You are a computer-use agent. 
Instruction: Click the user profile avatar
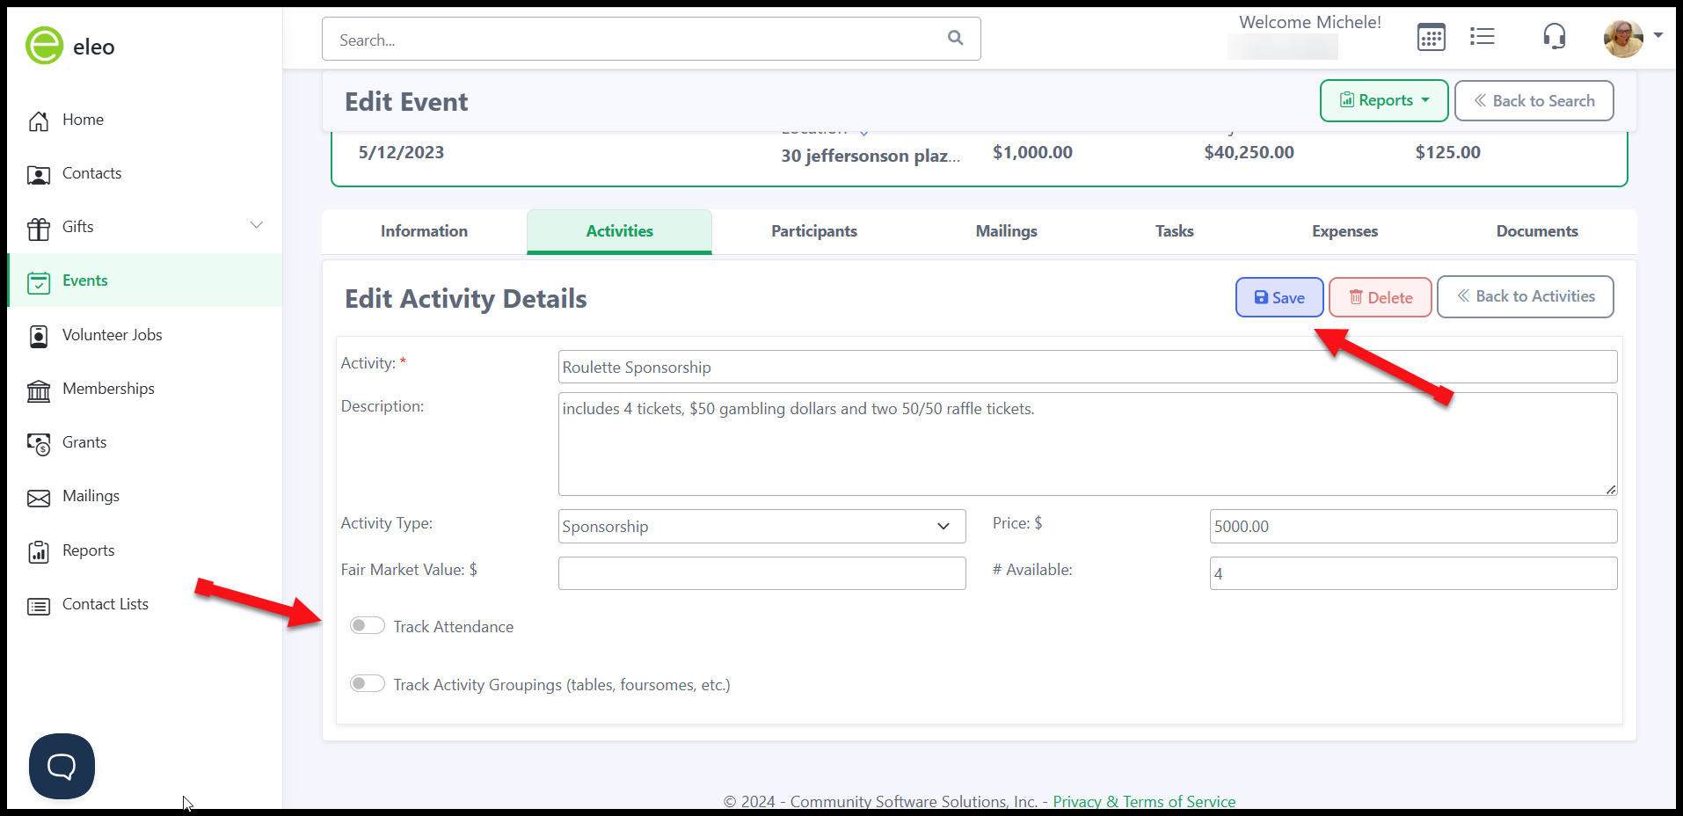point(1623,38)
